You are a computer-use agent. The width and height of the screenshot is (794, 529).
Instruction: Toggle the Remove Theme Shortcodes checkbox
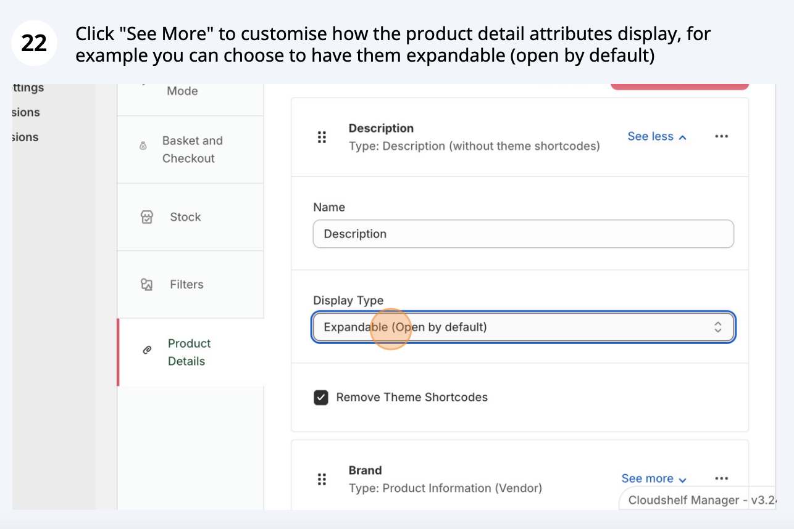[x=321, y=397]
